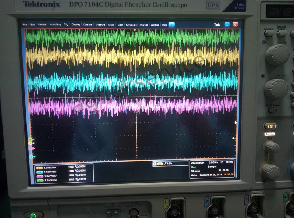
Task: Click the C2 cyan channel badge
Action: click(x=39, y=171)
